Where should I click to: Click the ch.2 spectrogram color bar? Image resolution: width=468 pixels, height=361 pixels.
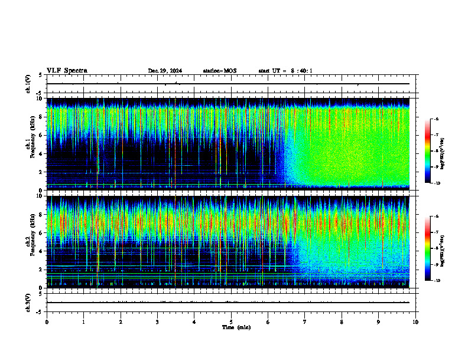(428, 248)
